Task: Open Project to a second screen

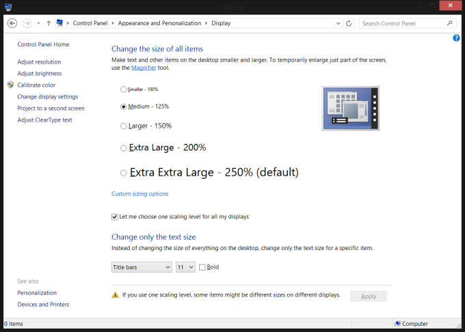Action: (51, 109)
